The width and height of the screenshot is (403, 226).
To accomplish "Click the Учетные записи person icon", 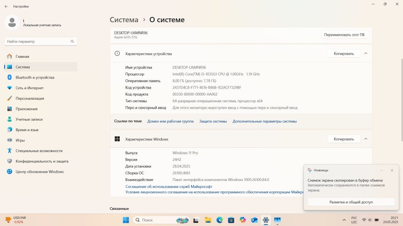I will (x=9, y=119).
